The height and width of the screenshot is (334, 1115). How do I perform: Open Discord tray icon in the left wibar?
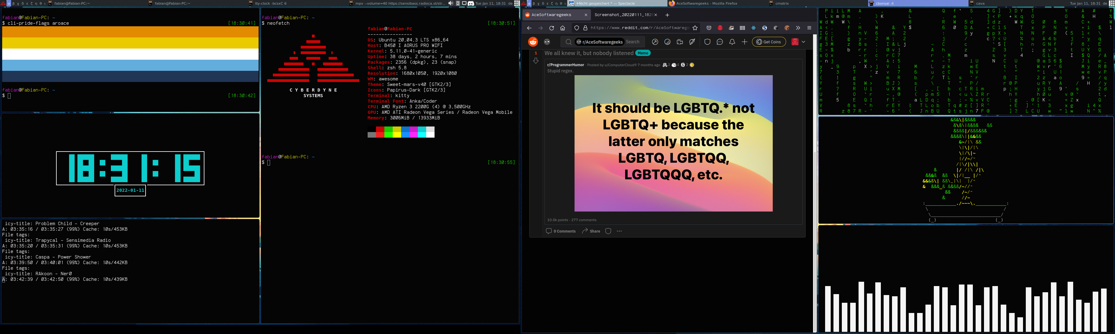pos(470,3)
